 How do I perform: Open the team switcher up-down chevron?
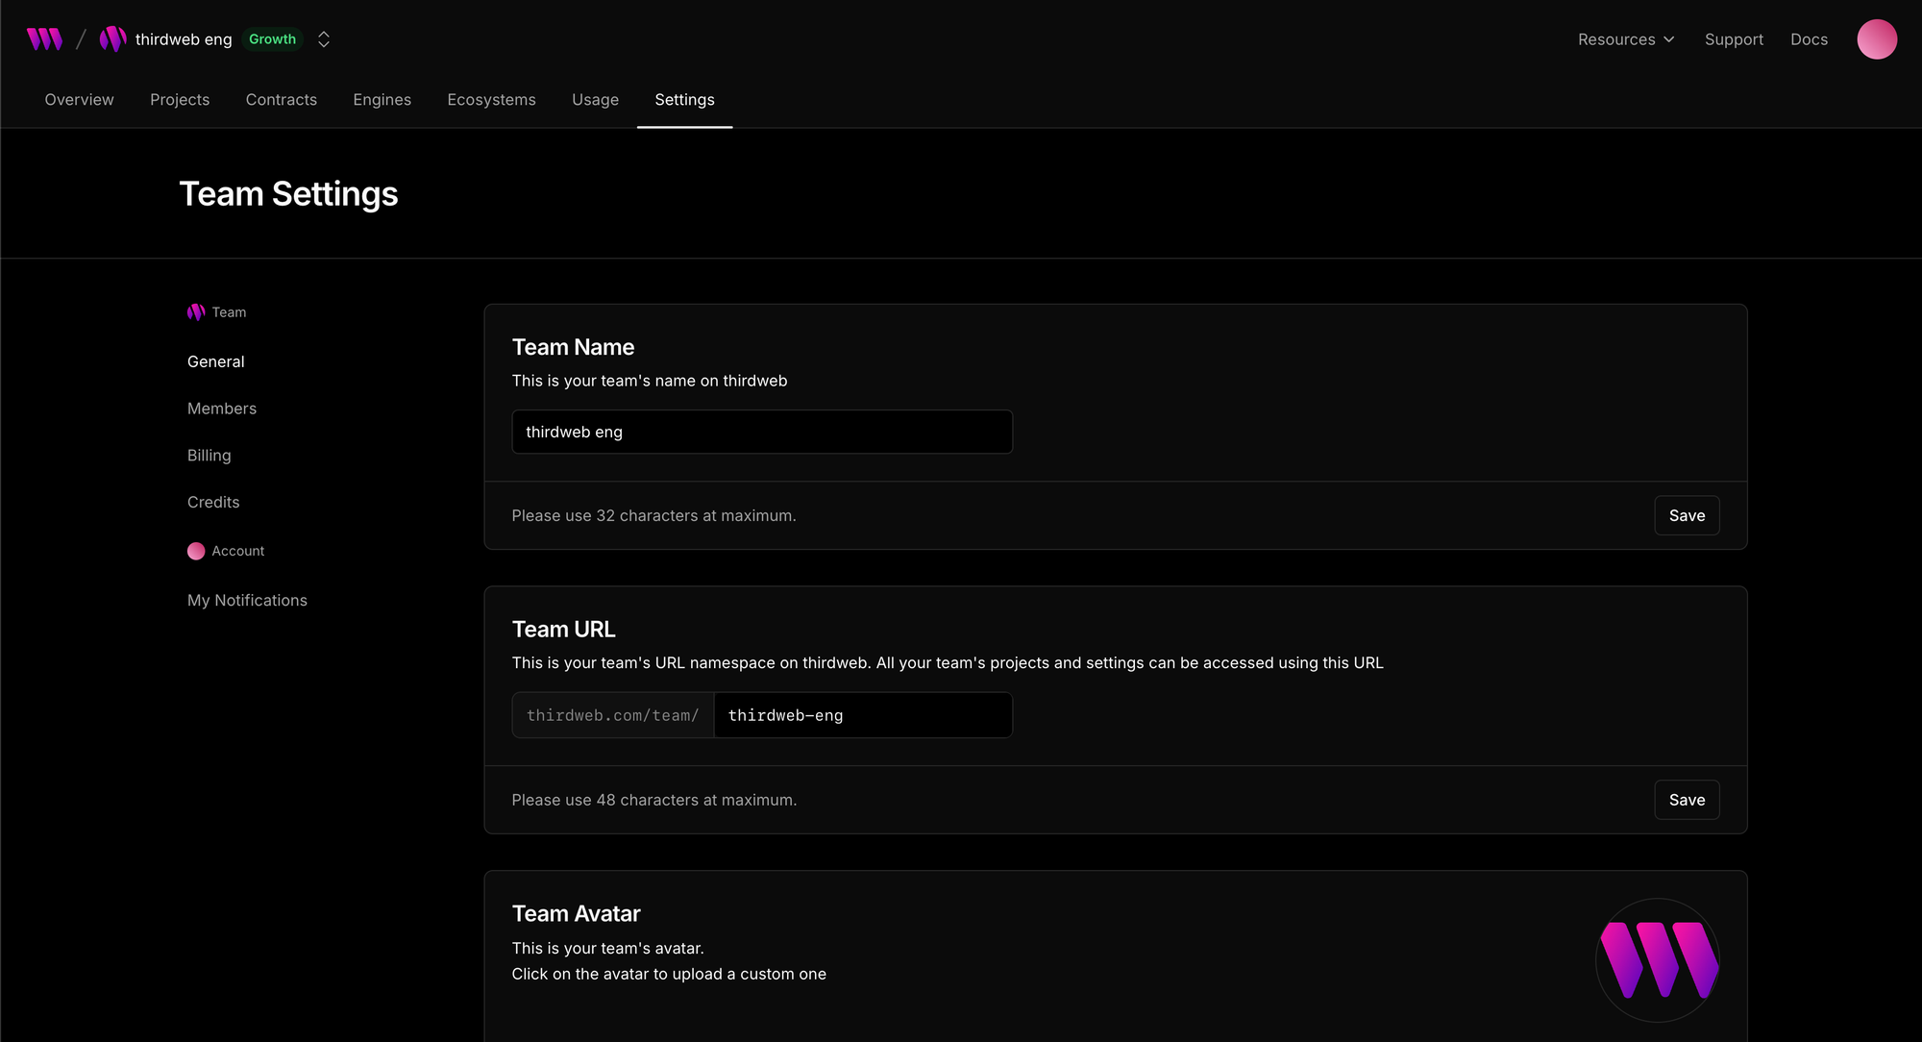pos(324,39)
